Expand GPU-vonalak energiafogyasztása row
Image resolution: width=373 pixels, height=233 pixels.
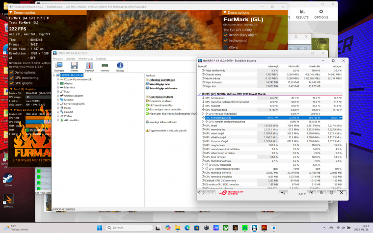tap(203, 122)
